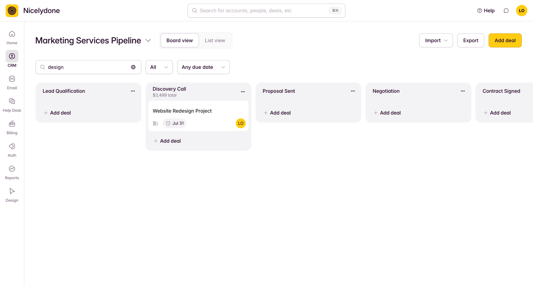Click the design pipeline search field
533x286 pixels.
coord(88,67)
